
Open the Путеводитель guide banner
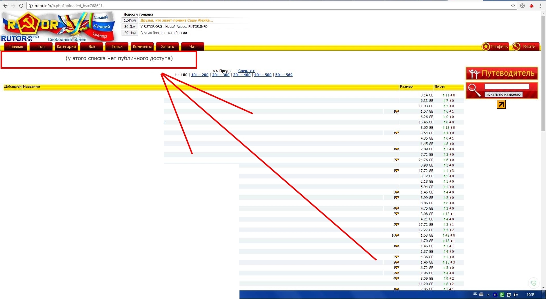[x=502, y=73]
